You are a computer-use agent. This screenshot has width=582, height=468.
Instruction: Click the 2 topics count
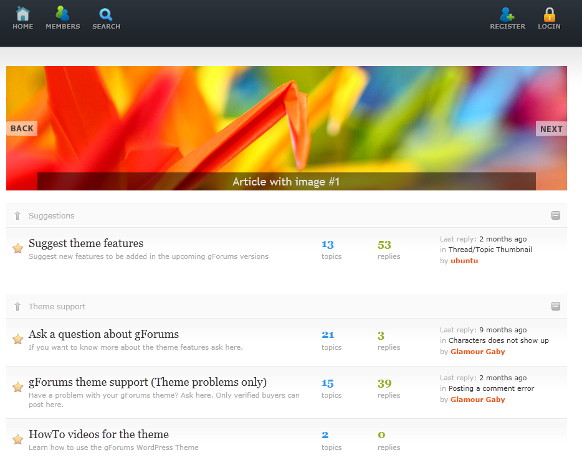[x=325, y=434]
